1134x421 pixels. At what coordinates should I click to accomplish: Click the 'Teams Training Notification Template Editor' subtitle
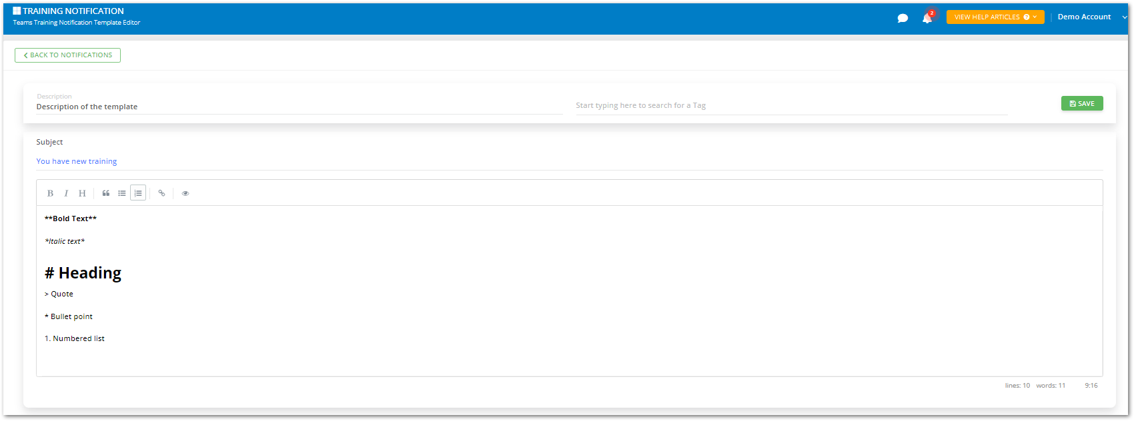pos(77,23)
